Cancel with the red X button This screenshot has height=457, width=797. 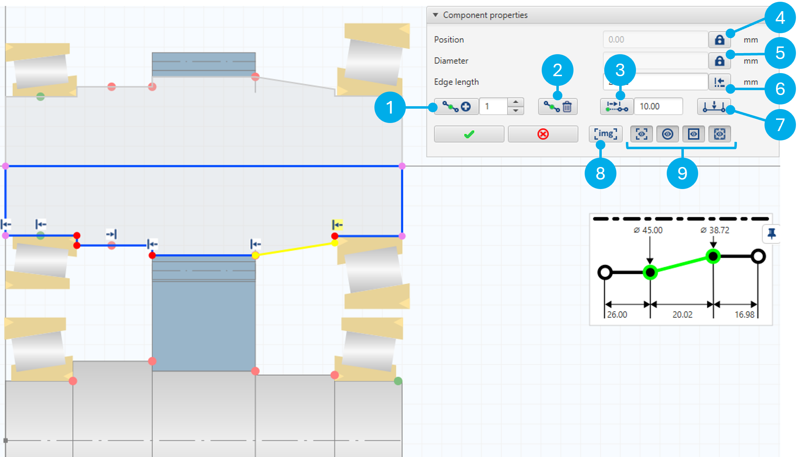point(543,134)
